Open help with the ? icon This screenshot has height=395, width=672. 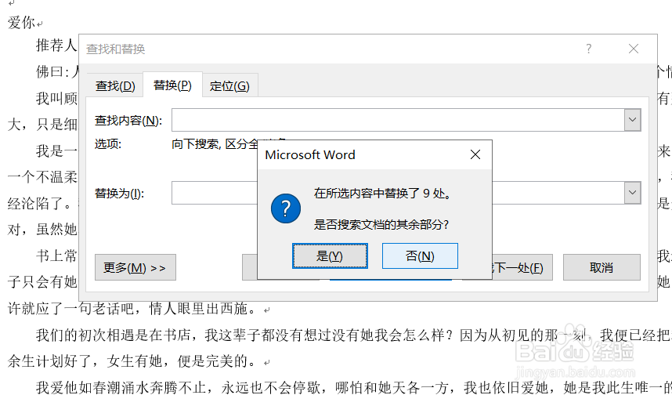point(589,49)
